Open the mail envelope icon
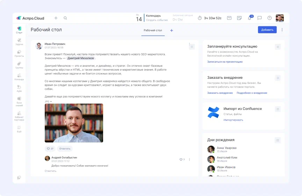 (x=229, y=18)
